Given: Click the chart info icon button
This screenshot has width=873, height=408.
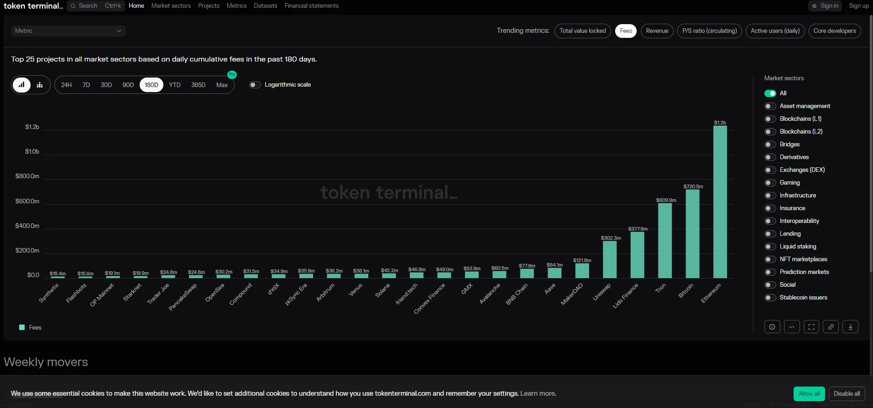Looking at the screenshot, I should point(772,327).
